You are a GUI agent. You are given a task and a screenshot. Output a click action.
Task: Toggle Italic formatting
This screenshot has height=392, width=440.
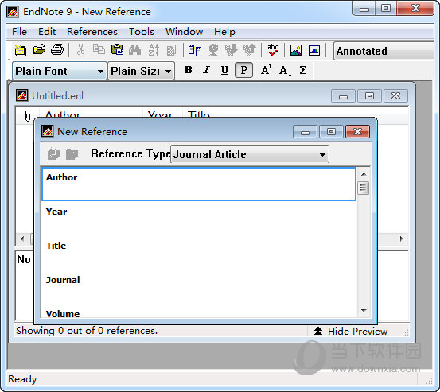click(207, 70)
